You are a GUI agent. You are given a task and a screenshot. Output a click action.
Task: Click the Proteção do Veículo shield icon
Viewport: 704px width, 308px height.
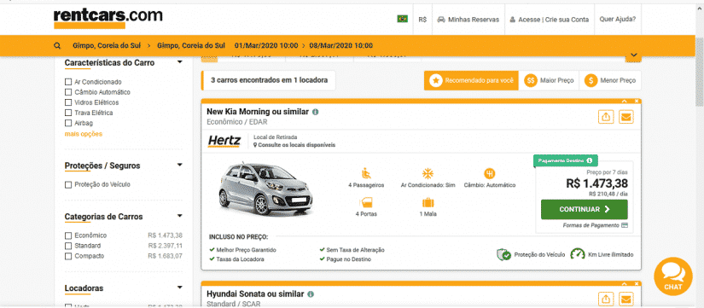503,254
